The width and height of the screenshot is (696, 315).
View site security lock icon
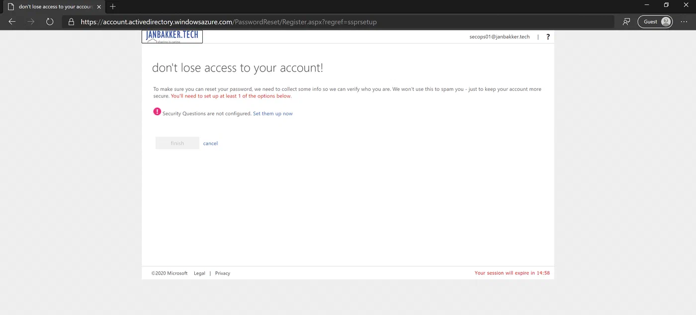tap(71, 22)
